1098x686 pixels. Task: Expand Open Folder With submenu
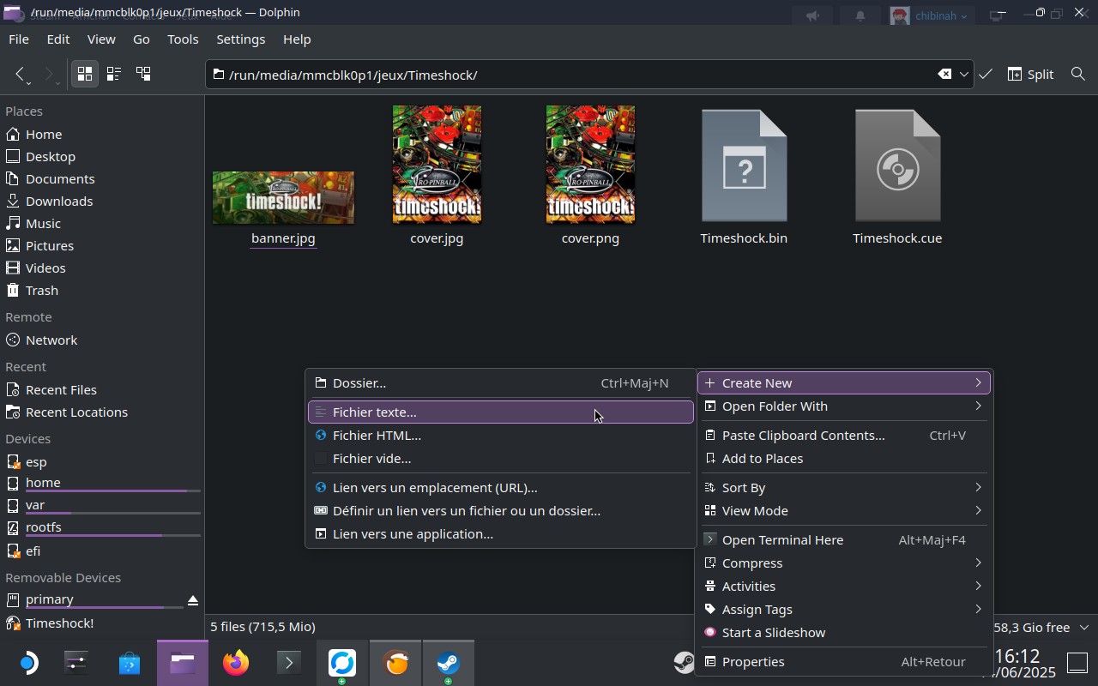click(x=844, y=406)
